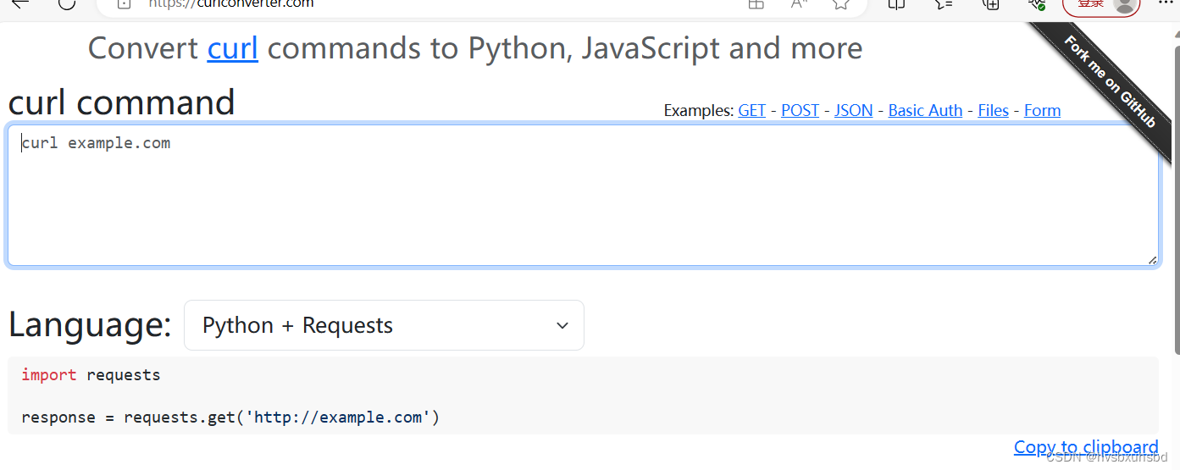Open the Language dropdown Python + Requests
The image size is (1180, 470).
coord(384,325)
